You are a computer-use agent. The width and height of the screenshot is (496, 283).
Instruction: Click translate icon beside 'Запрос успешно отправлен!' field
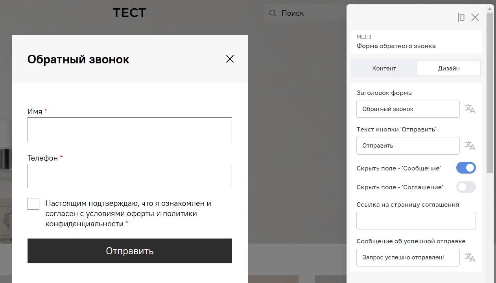click(470, 257)
